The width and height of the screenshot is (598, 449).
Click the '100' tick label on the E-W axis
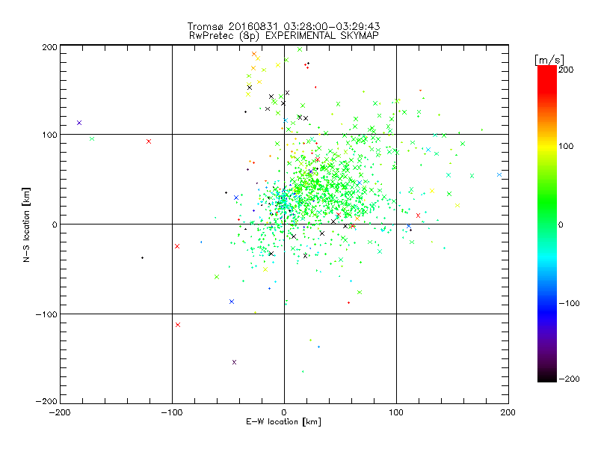tap(396, 412)
